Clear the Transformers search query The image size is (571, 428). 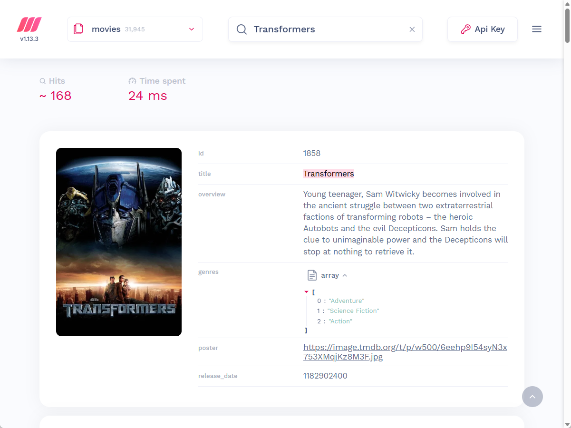tap(412, 29)
